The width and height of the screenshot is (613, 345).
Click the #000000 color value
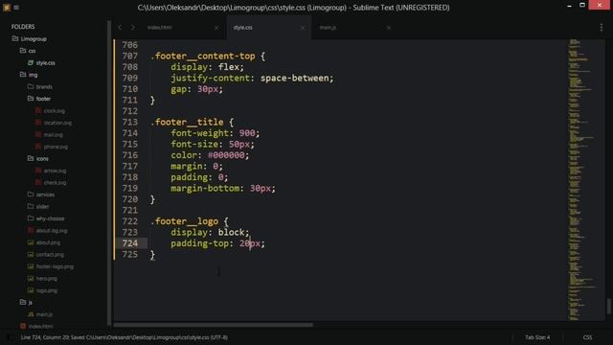(x=226, y=155)
